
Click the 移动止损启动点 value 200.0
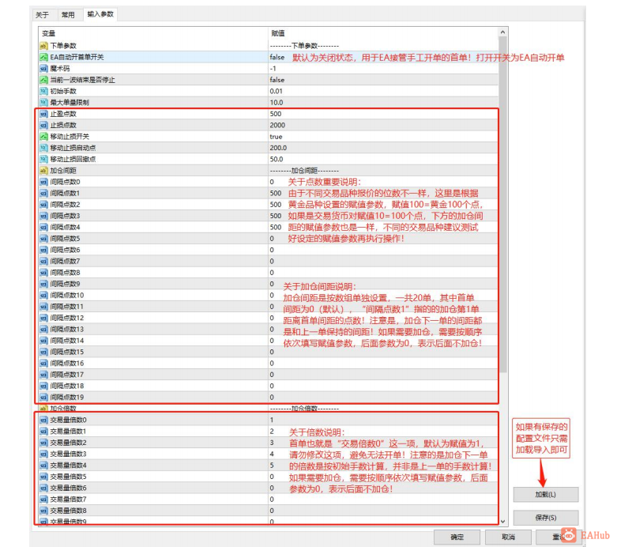(x=278, y=148)
